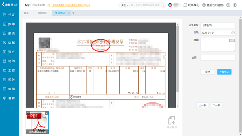Go to previous record with 上一条
This screenshot has height=136, width=242.
(x=202, y=105)
